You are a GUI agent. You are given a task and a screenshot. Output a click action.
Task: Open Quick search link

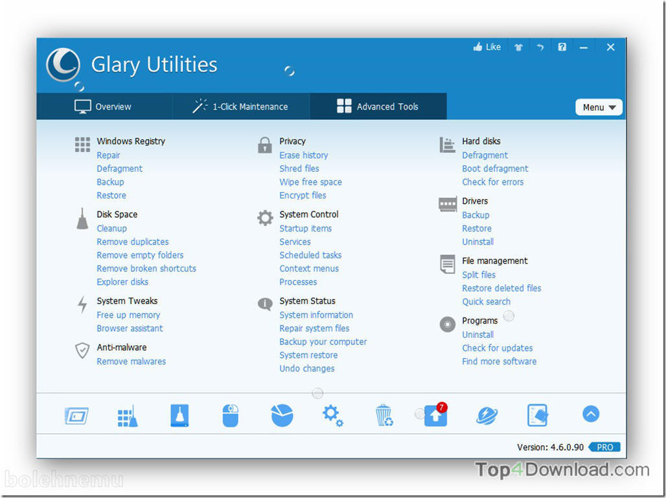pyautogui.click(x=487, y=302)
